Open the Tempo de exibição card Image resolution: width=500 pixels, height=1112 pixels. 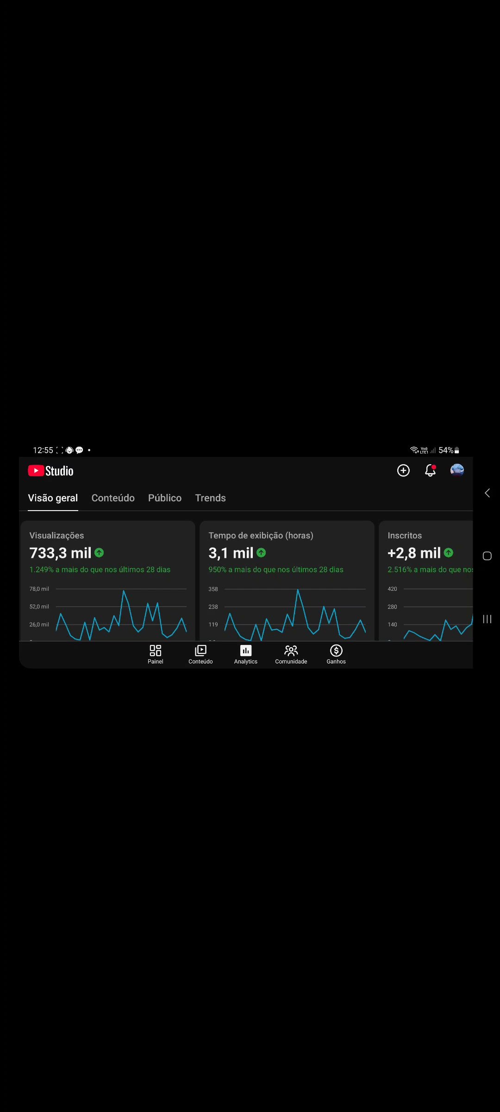(x=287, y=581)
